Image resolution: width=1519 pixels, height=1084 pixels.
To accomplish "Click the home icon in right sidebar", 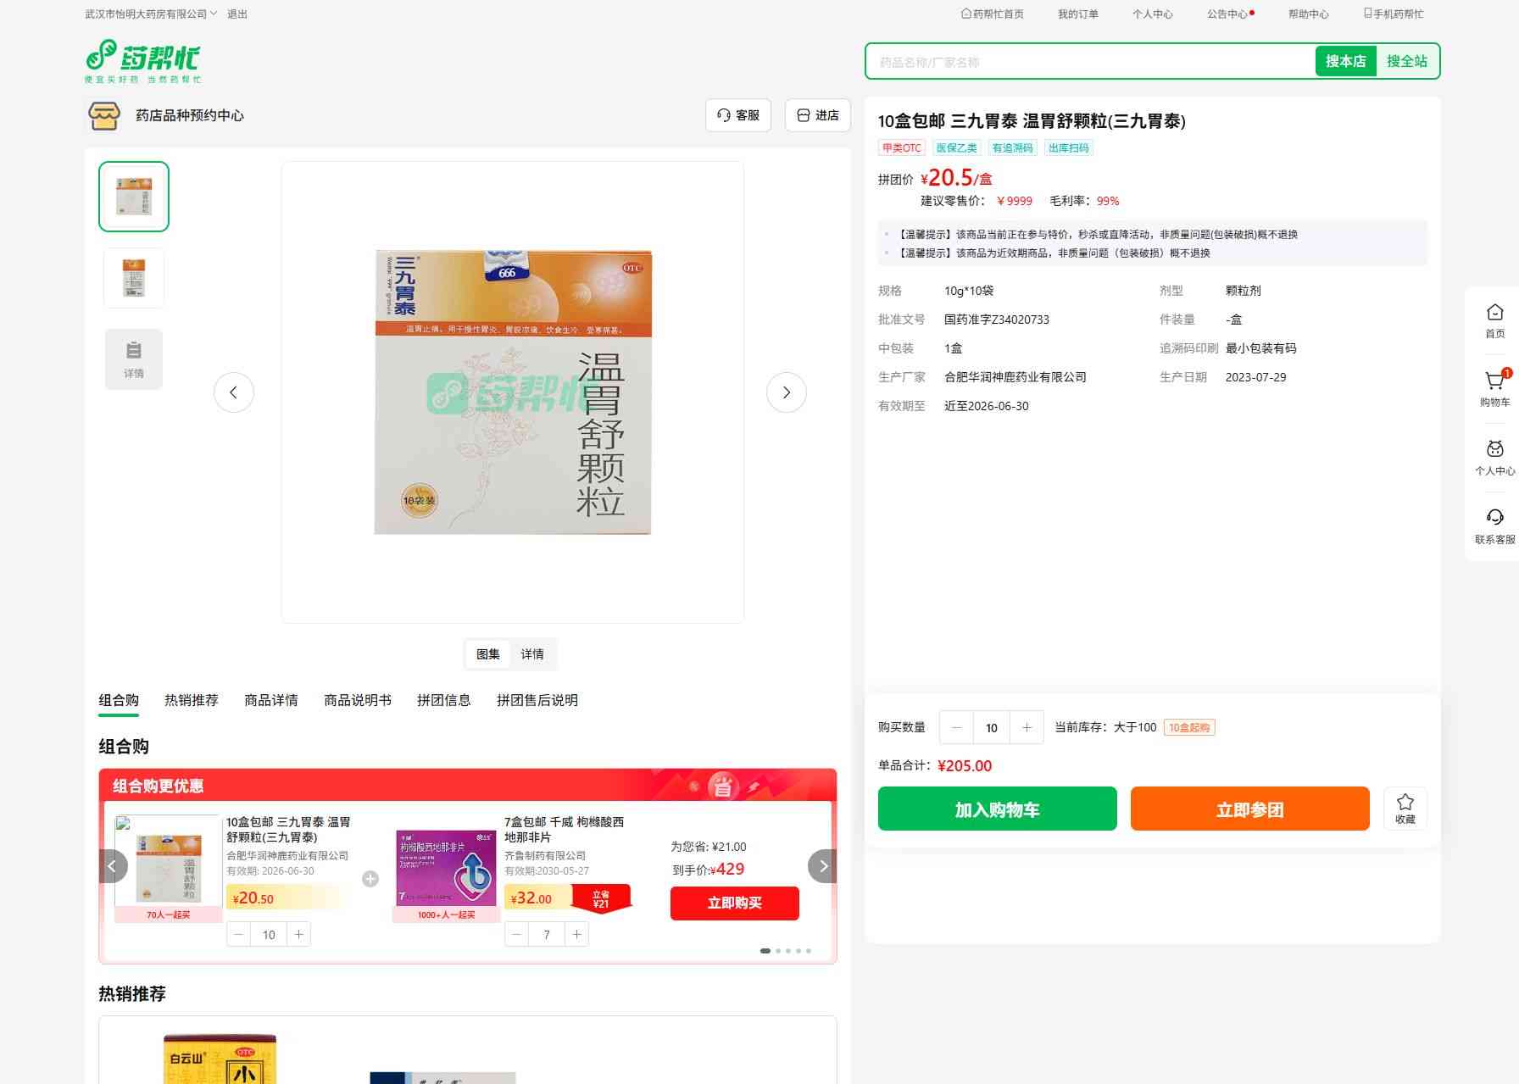I will click(1494, 320).
